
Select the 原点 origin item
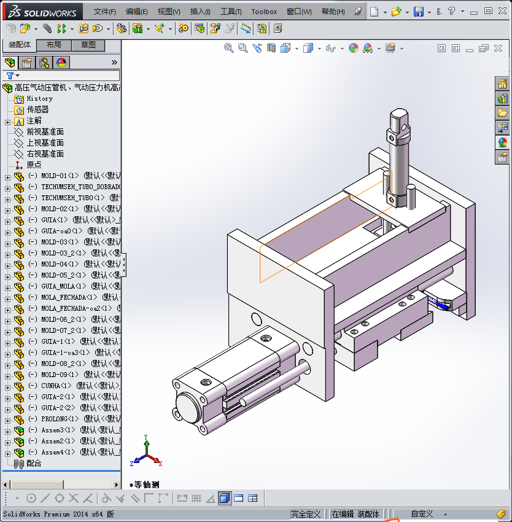point(34,165)
